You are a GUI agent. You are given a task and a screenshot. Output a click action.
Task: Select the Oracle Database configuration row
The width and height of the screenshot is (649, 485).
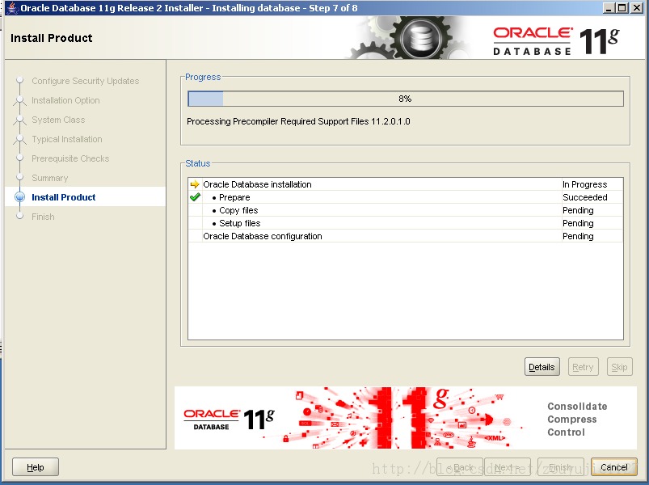pyautogui.click(x=406, y=235)
